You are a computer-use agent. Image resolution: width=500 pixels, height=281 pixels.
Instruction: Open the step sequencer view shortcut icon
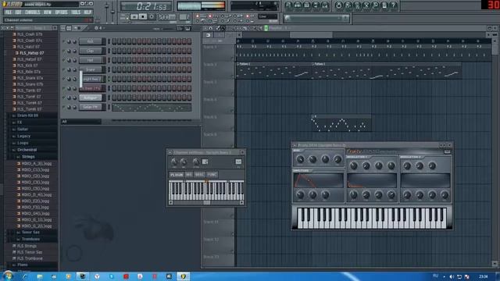coord(298,5)
